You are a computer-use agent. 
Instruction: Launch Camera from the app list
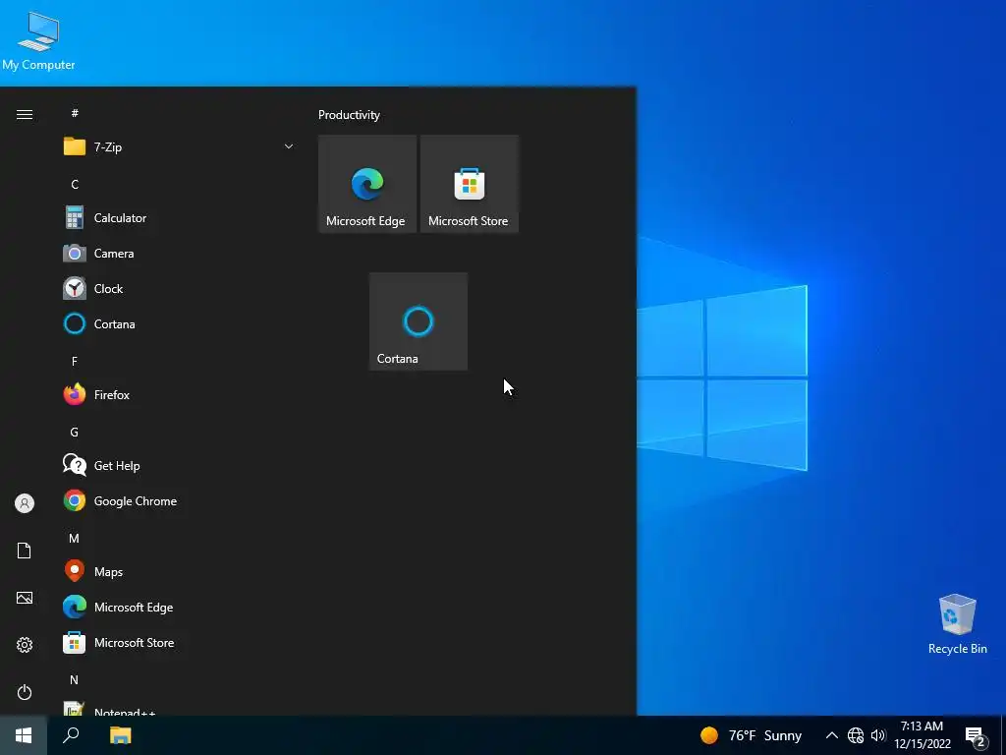179,253
